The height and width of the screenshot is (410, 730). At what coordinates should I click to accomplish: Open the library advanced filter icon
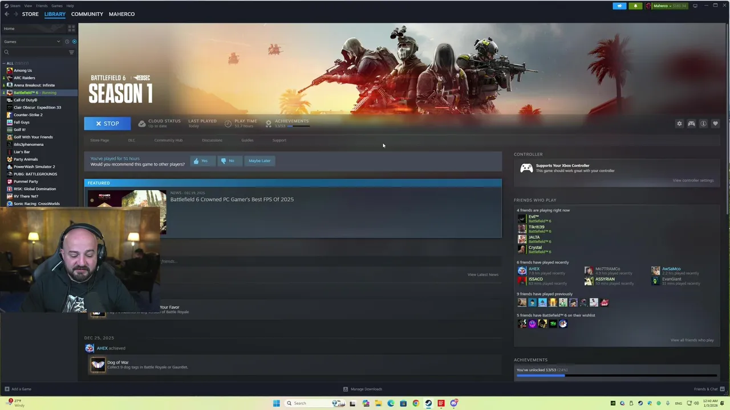[71, 52]
